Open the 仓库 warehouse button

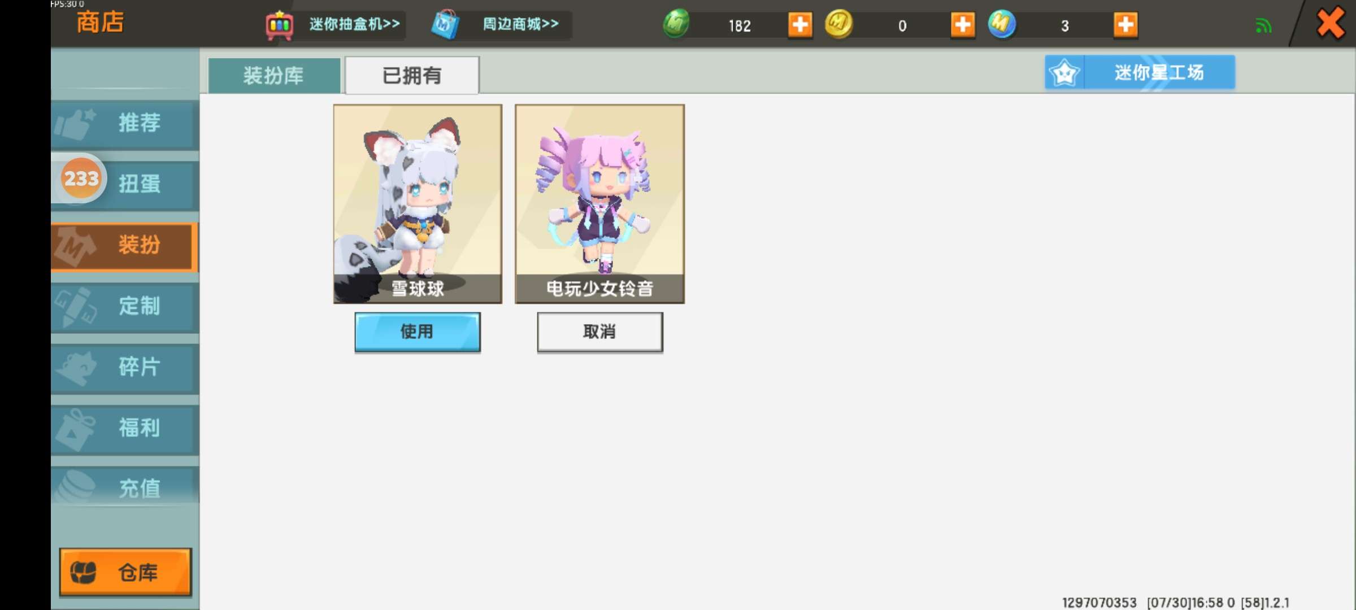(125, 572)
